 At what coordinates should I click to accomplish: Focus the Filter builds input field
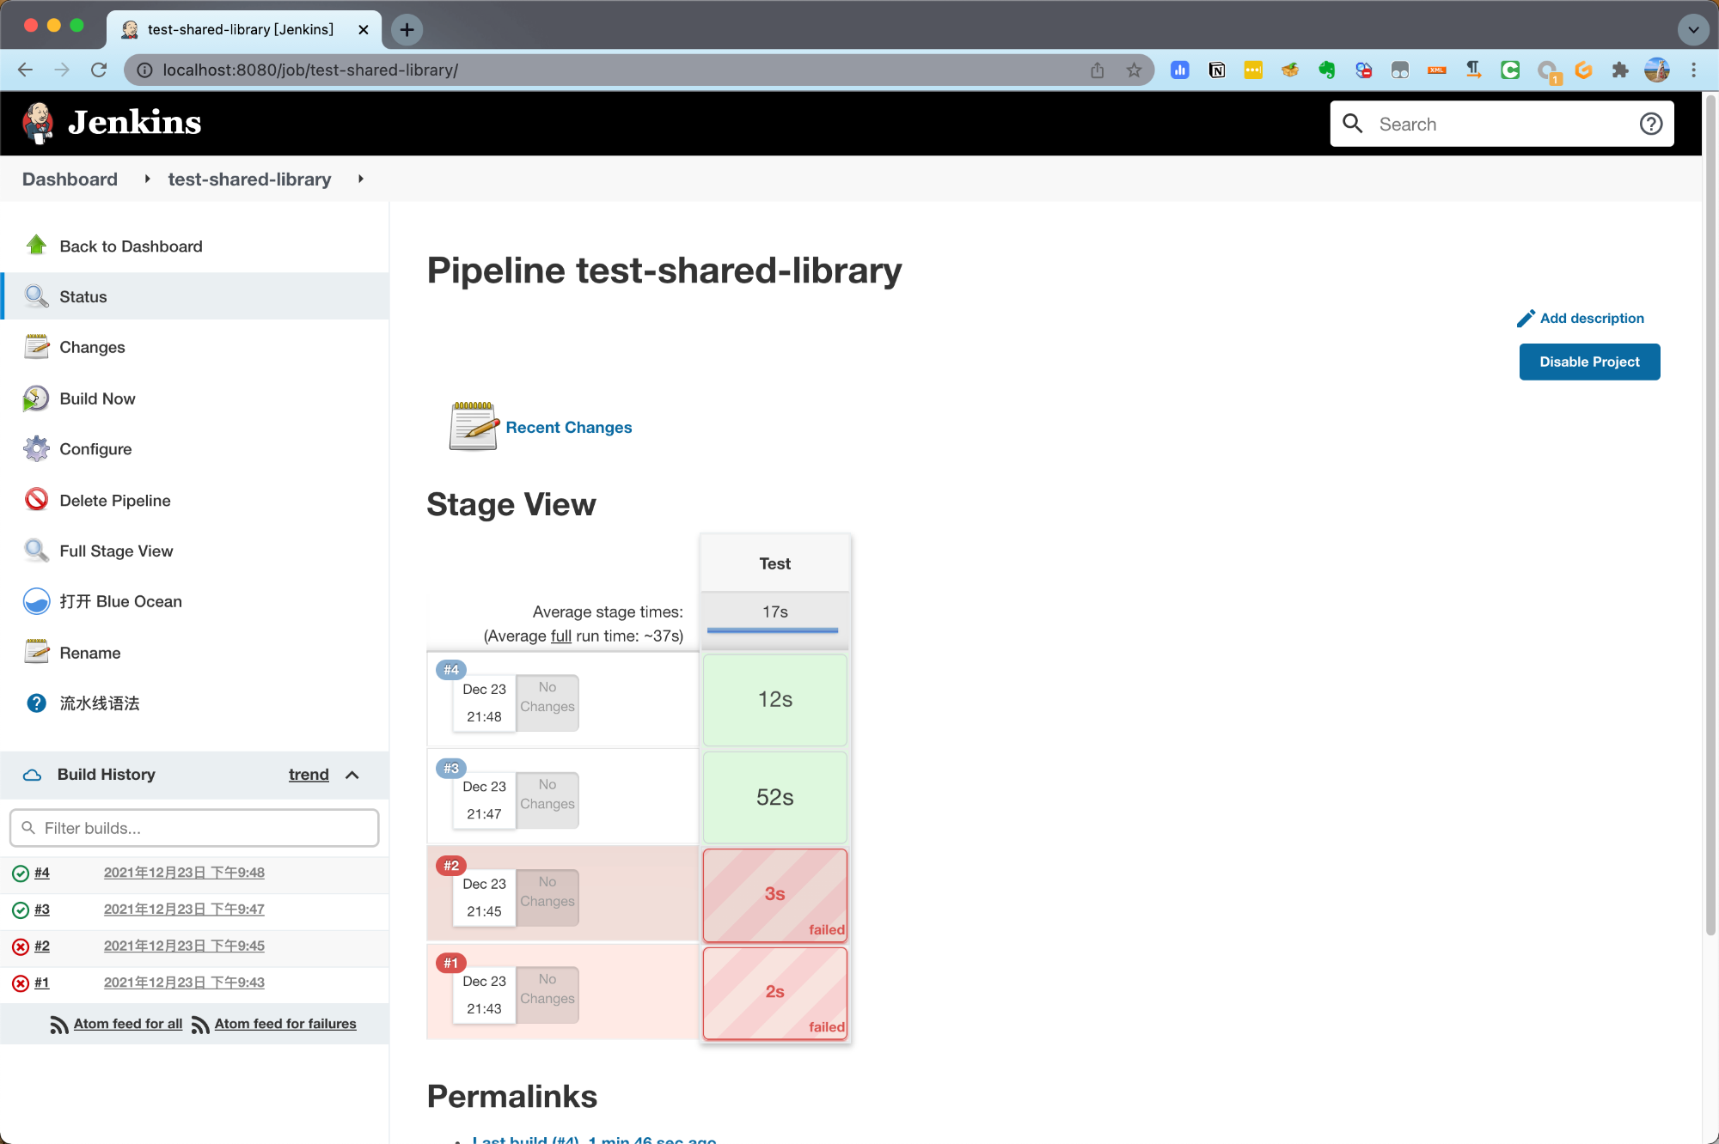click(194, 828)
